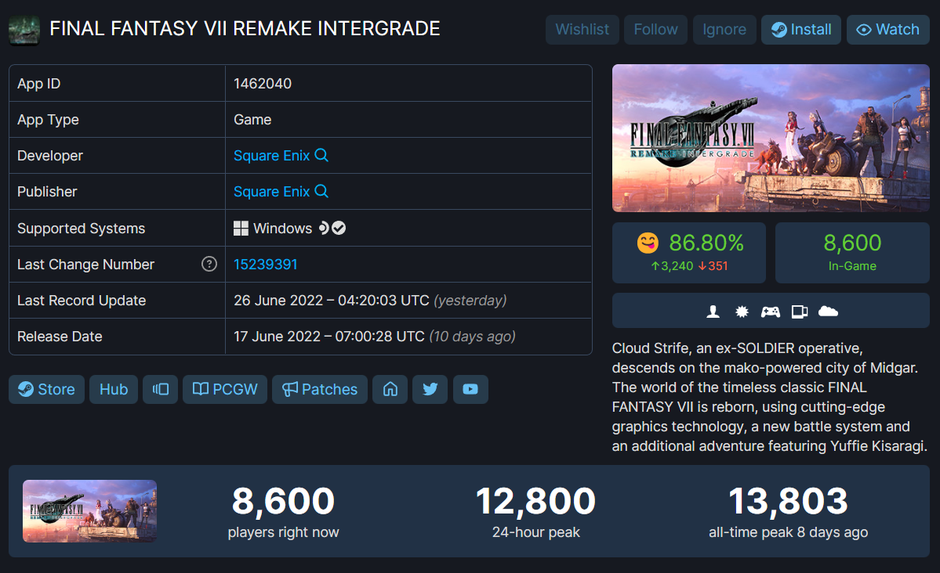Click the Watch button

pyautogui.click(x=887, y=30)
